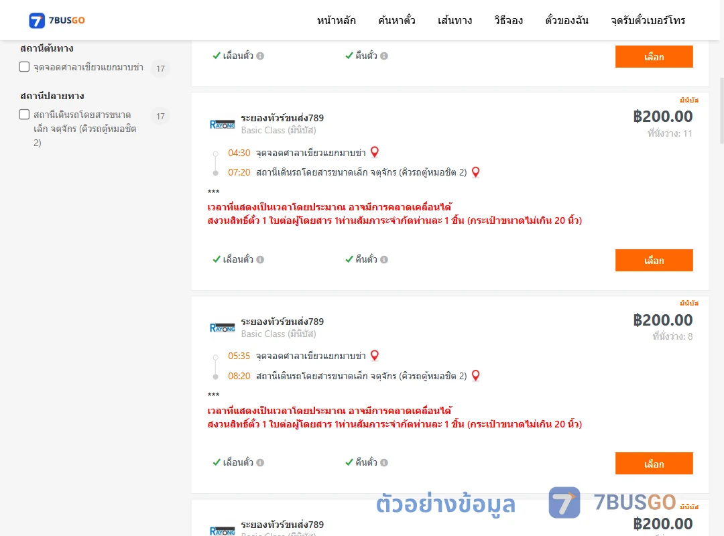Open map pin for 04:30 departure stop
The width and height of the screenshot is (724, 536).
tap(375, 152)
